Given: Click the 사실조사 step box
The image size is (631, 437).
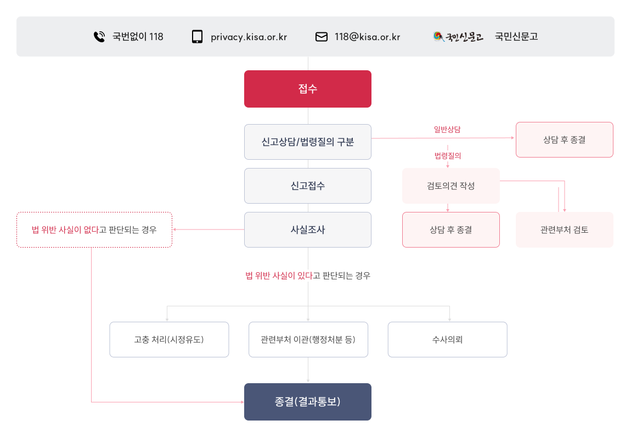Looking at the screenshot, I should [308, 229].
